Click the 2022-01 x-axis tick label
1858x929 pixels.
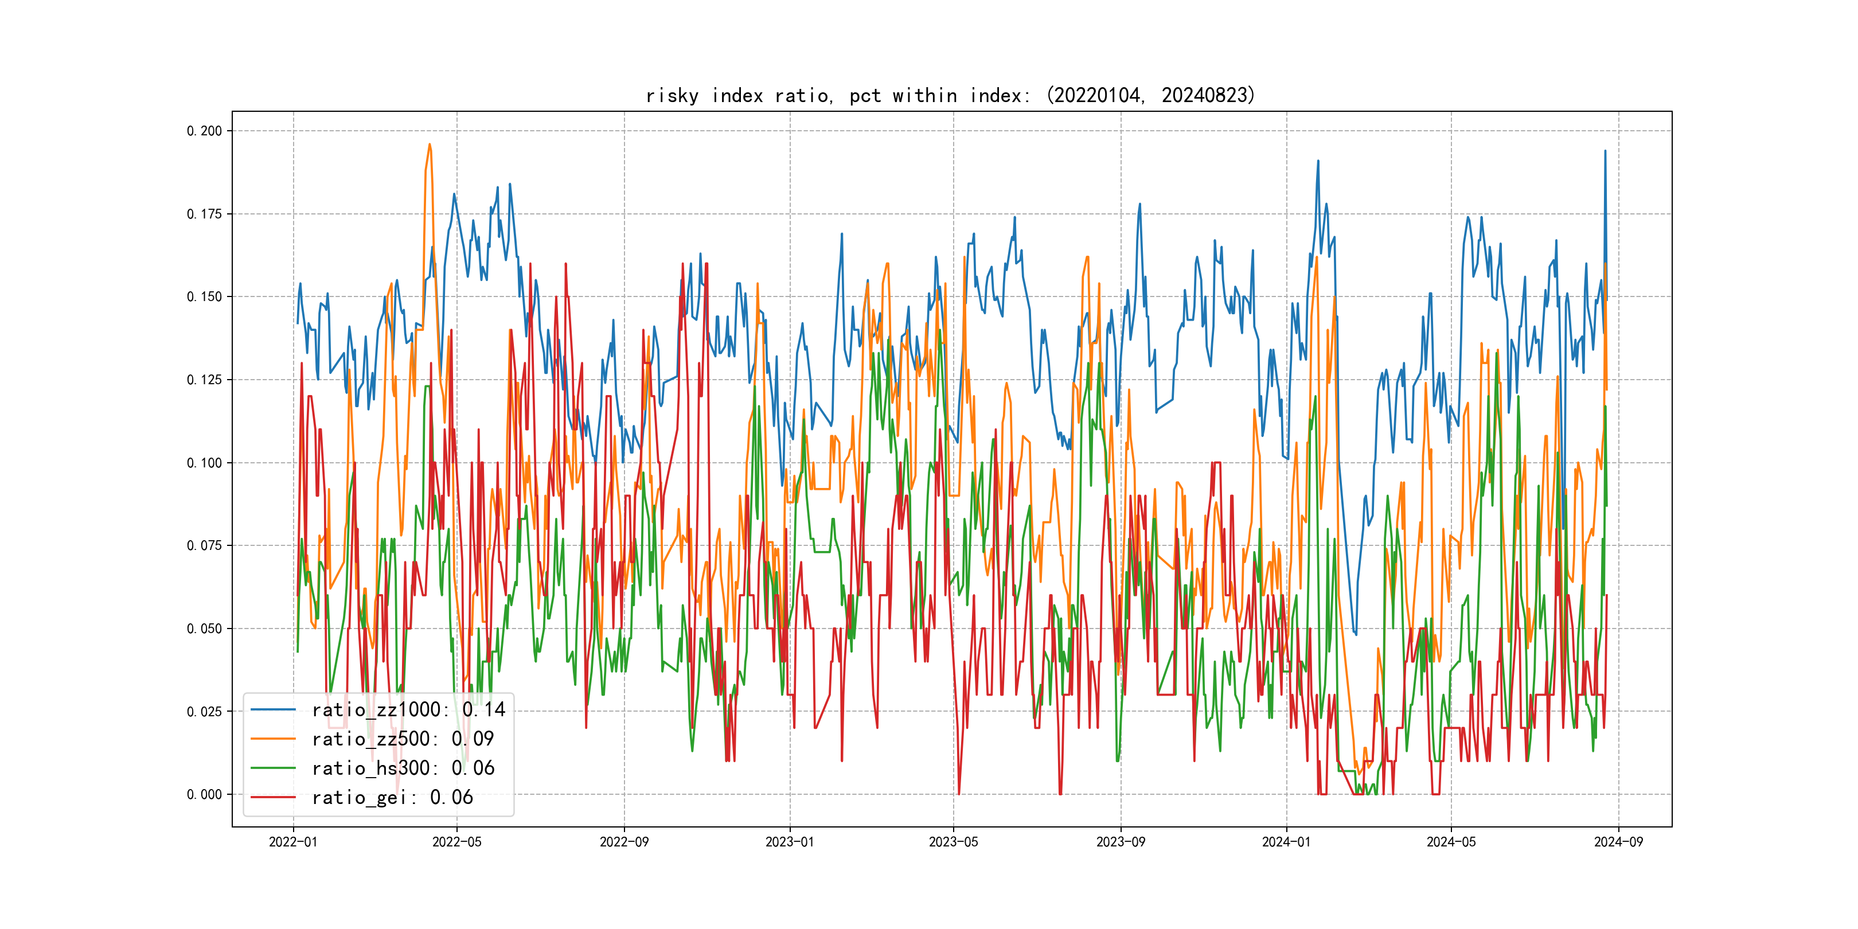293,842
